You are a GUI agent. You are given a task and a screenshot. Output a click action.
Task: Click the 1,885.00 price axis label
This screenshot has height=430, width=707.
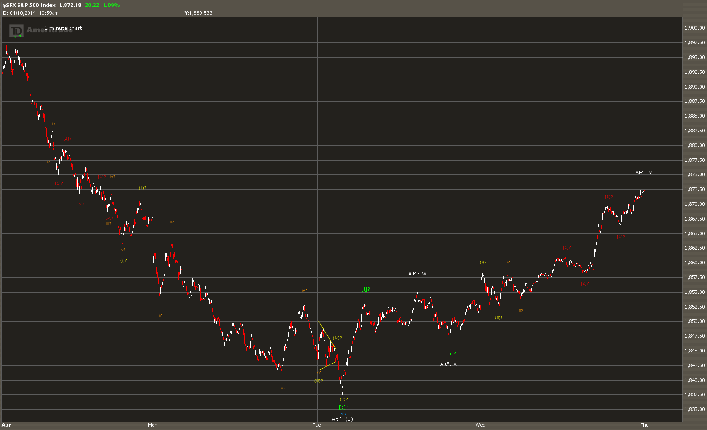click(695, 116)
